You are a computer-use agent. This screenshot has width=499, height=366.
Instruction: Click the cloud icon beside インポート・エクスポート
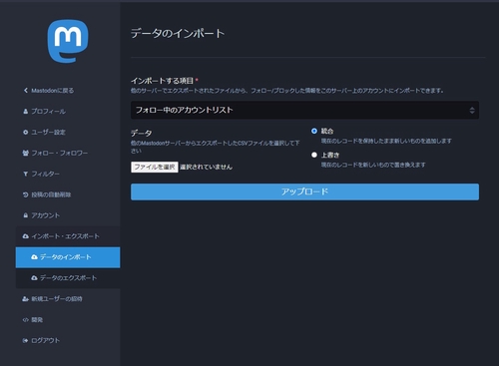(x=26, y=236)
